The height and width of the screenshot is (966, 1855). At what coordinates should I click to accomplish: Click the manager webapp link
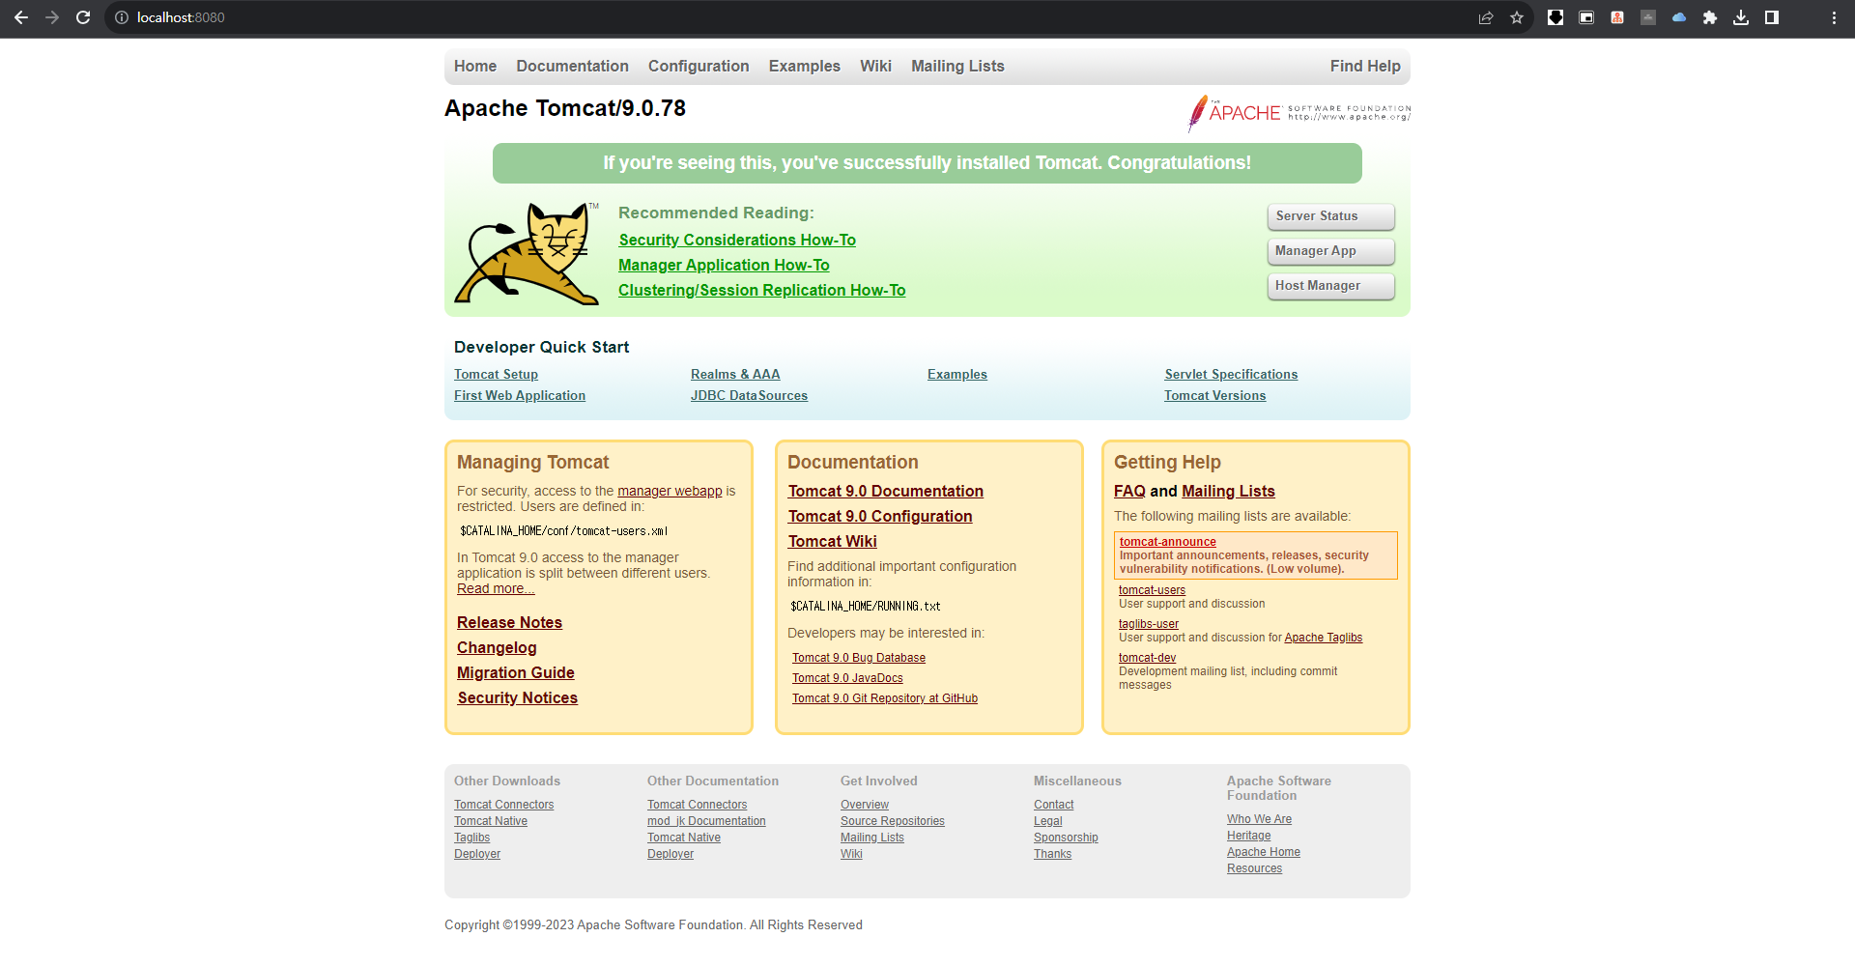point(670,491)
